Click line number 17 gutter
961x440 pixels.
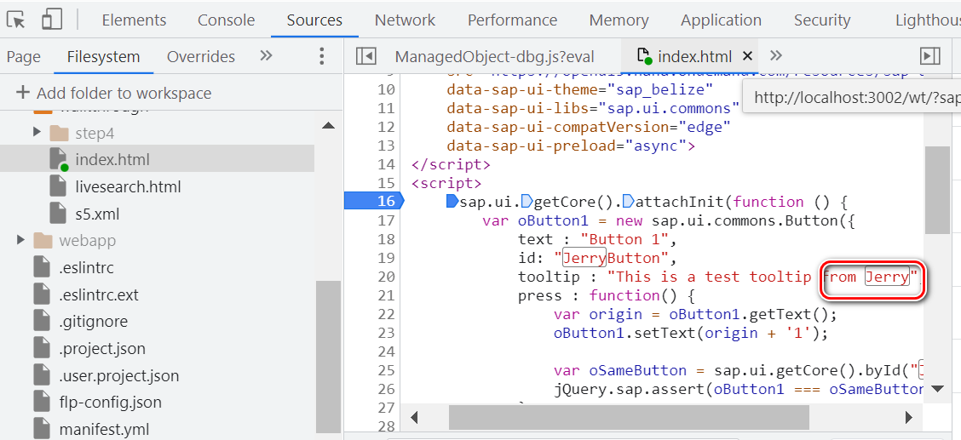tap(386, 220)
